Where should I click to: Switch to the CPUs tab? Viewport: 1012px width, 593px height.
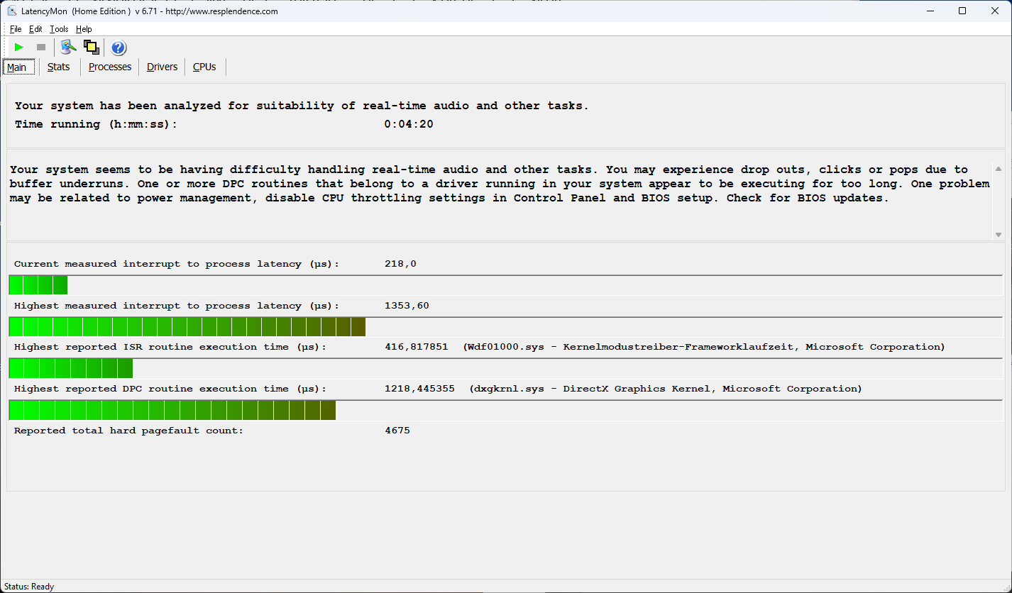click(x=204, y=67)
